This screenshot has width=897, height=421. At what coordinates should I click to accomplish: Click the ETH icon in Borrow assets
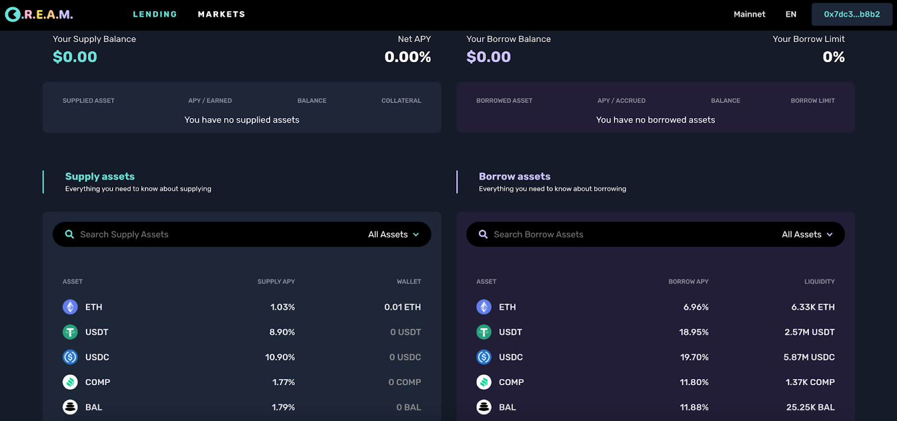pos(484,307)
